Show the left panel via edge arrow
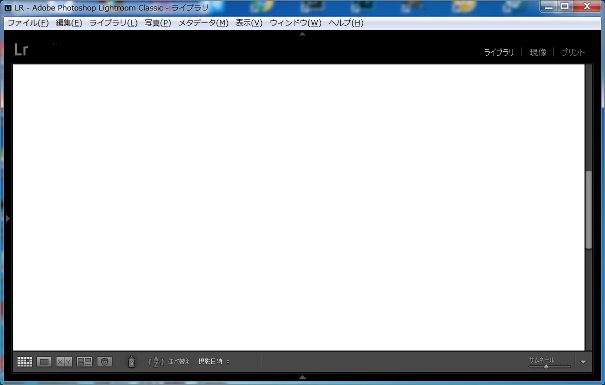The image size is (605, 385). (7, 218)
